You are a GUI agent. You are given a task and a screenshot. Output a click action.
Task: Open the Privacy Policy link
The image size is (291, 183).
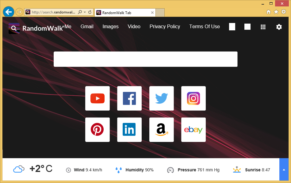click(165, 27)
